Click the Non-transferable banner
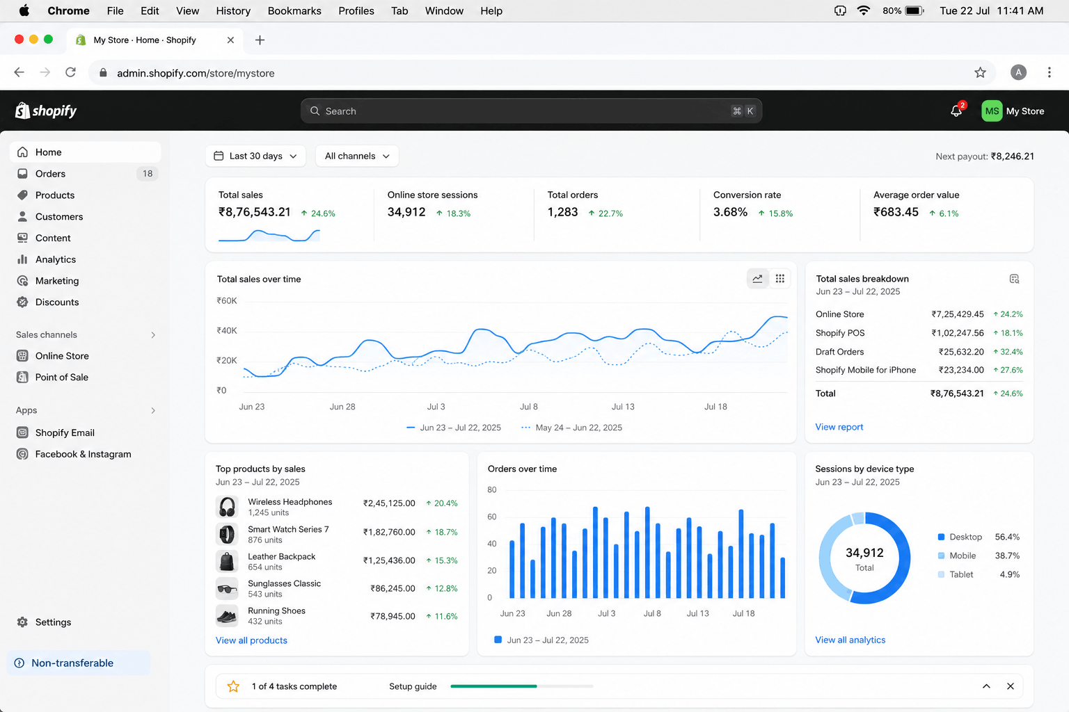 [x=79, y=663]
